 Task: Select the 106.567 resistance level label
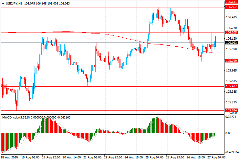tap(231, 7)
